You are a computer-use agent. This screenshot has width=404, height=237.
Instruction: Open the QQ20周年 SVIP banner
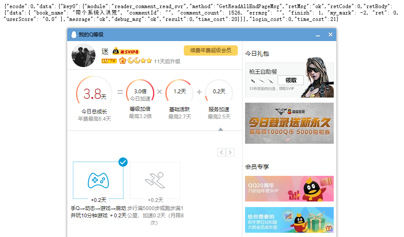pyautogui.click(x=289, y=189)
